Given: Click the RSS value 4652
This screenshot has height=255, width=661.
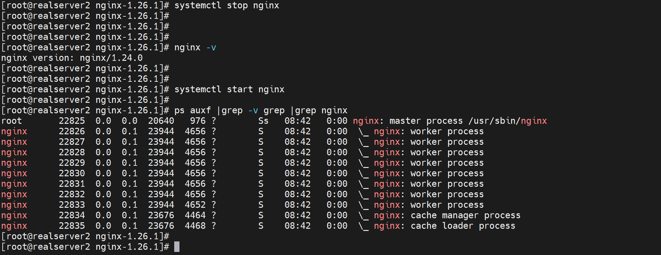Looking at the screenshot, I should tap(195, 205).
